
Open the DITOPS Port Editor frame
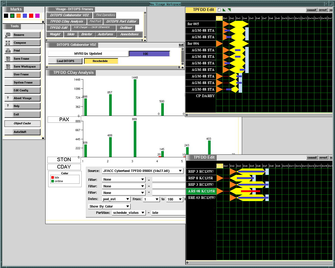(x=121, y=21)
